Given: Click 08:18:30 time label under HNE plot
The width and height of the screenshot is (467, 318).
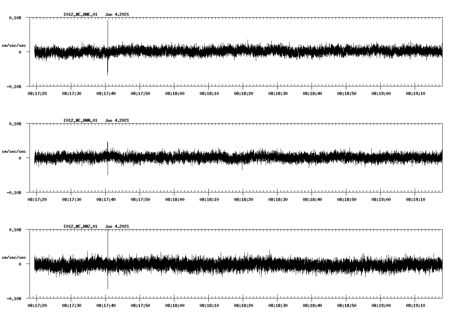Looking at the screenshot, I should (278, 94).
